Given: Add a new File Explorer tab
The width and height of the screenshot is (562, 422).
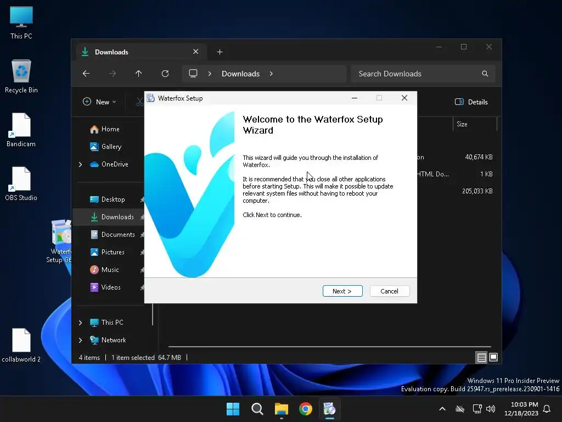Looking at the screenshot, I should (220, 52).
